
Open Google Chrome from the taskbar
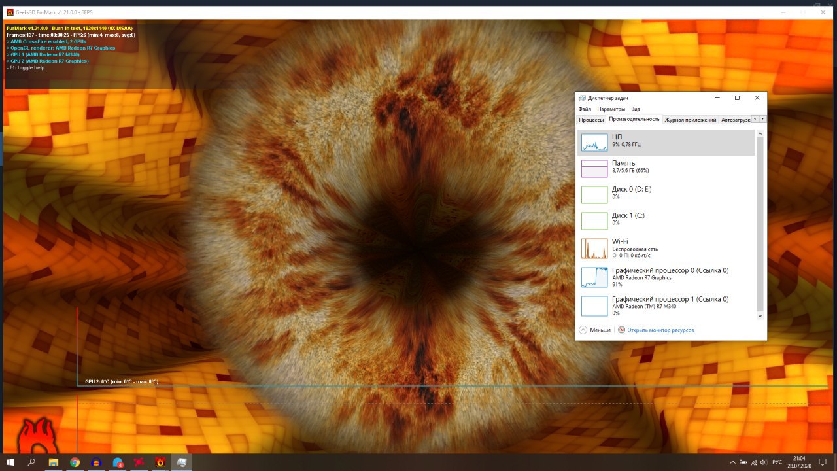tap(75, 462)
